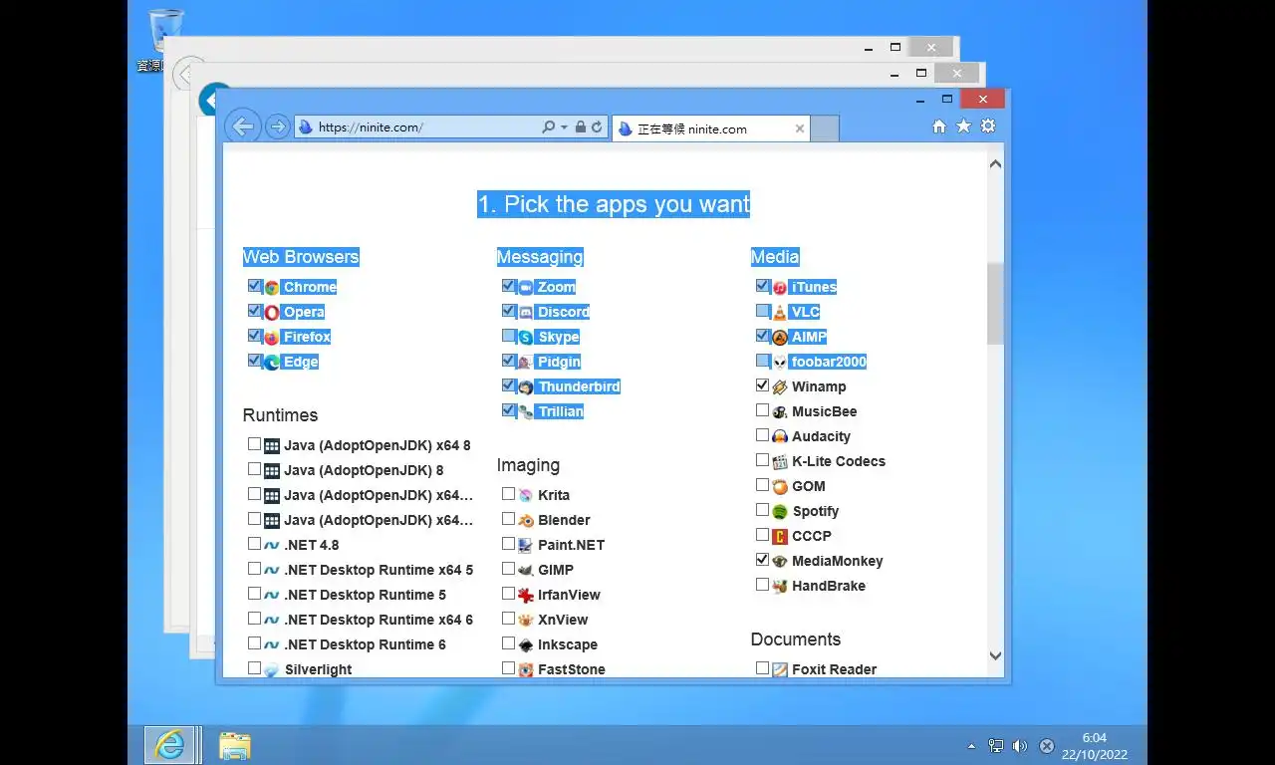Open Internet Explorer from the taskbar
Viewport: 1275px width, 765px height.
pos(169,745)
